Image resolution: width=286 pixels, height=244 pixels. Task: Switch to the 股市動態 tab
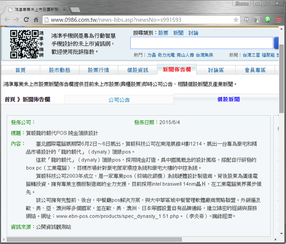click(x=59, y=70)
